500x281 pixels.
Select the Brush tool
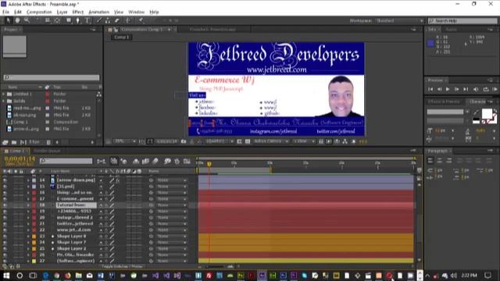[x=99, y=20]
